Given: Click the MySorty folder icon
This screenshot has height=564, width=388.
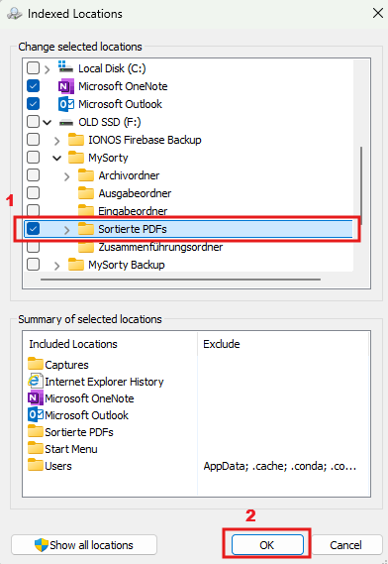Looking at the screenshot, I should (x=76, y=158).
